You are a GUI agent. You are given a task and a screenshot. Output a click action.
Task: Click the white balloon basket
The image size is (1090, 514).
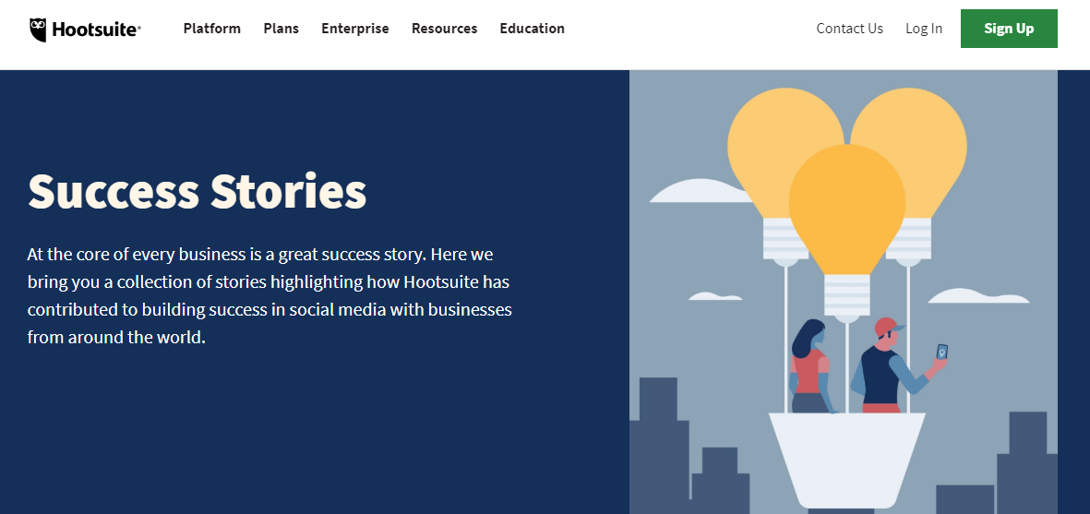coord(846,457)
